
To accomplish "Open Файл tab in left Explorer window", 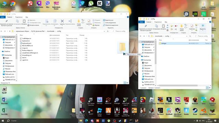I will pyautogui.click(x=2, y=17).
